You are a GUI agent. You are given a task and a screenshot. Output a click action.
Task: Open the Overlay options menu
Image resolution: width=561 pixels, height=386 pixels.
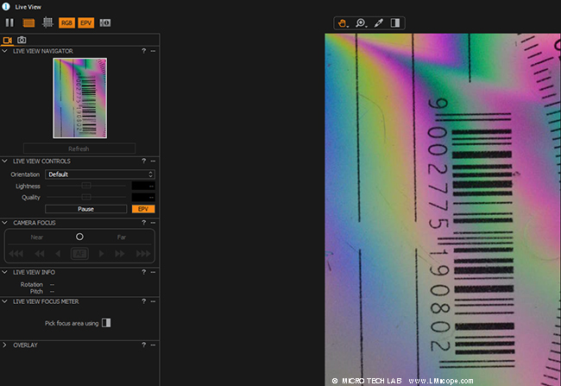point(153,345)
